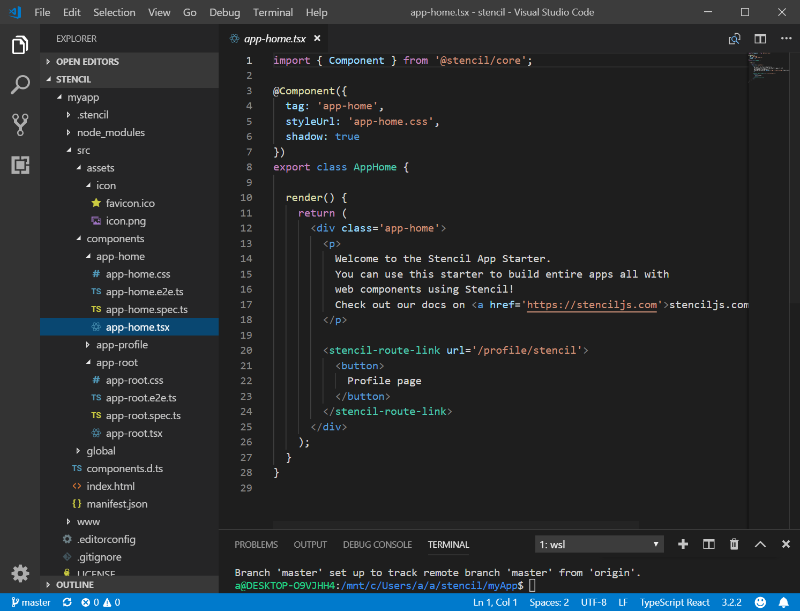The height and width of the screenshot is (611, 800).
Task: Open notifications bell in status bar
Action: (783, 602)
